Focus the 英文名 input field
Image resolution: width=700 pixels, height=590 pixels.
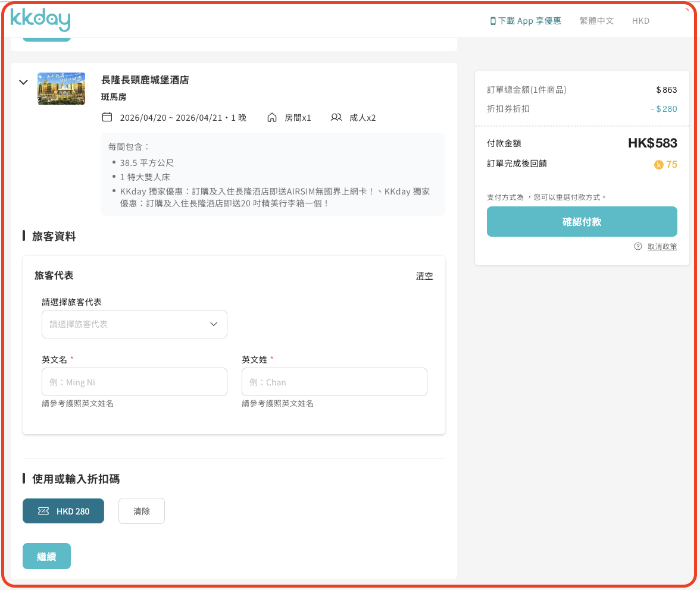point(135,382)
